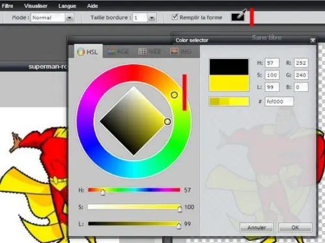Click the Sans titre window title
This screenshot has width=325, height=243.
(266, 38)
